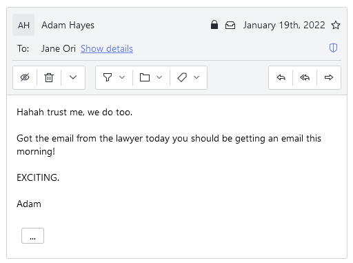Viewport: 353px width, 263px height.
Task: Open move to folder icon
Action: 145,77
